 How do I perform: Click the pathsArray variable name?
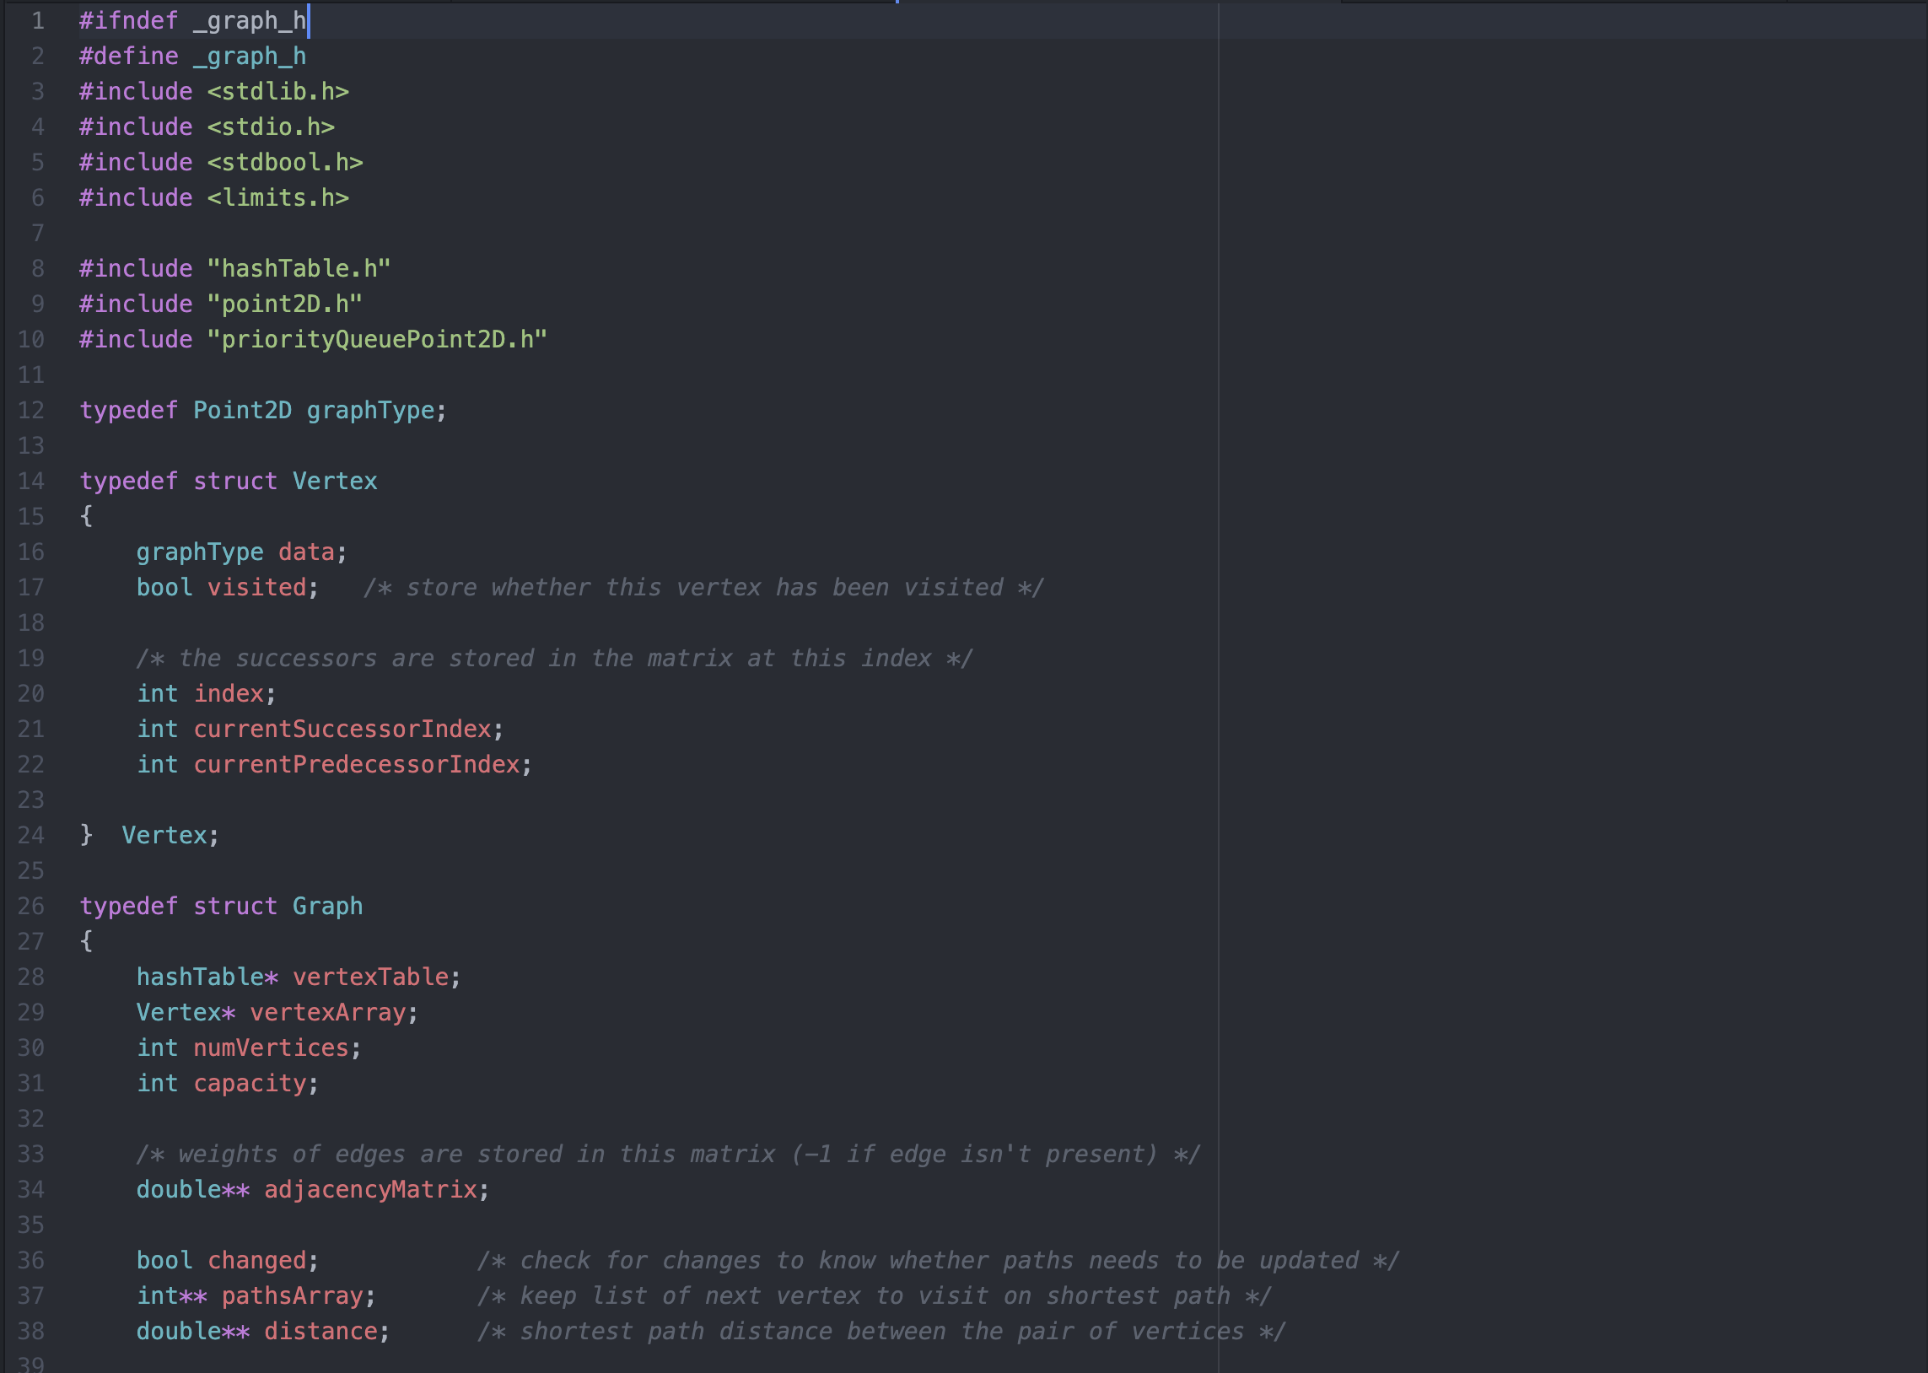point(293,1295)
